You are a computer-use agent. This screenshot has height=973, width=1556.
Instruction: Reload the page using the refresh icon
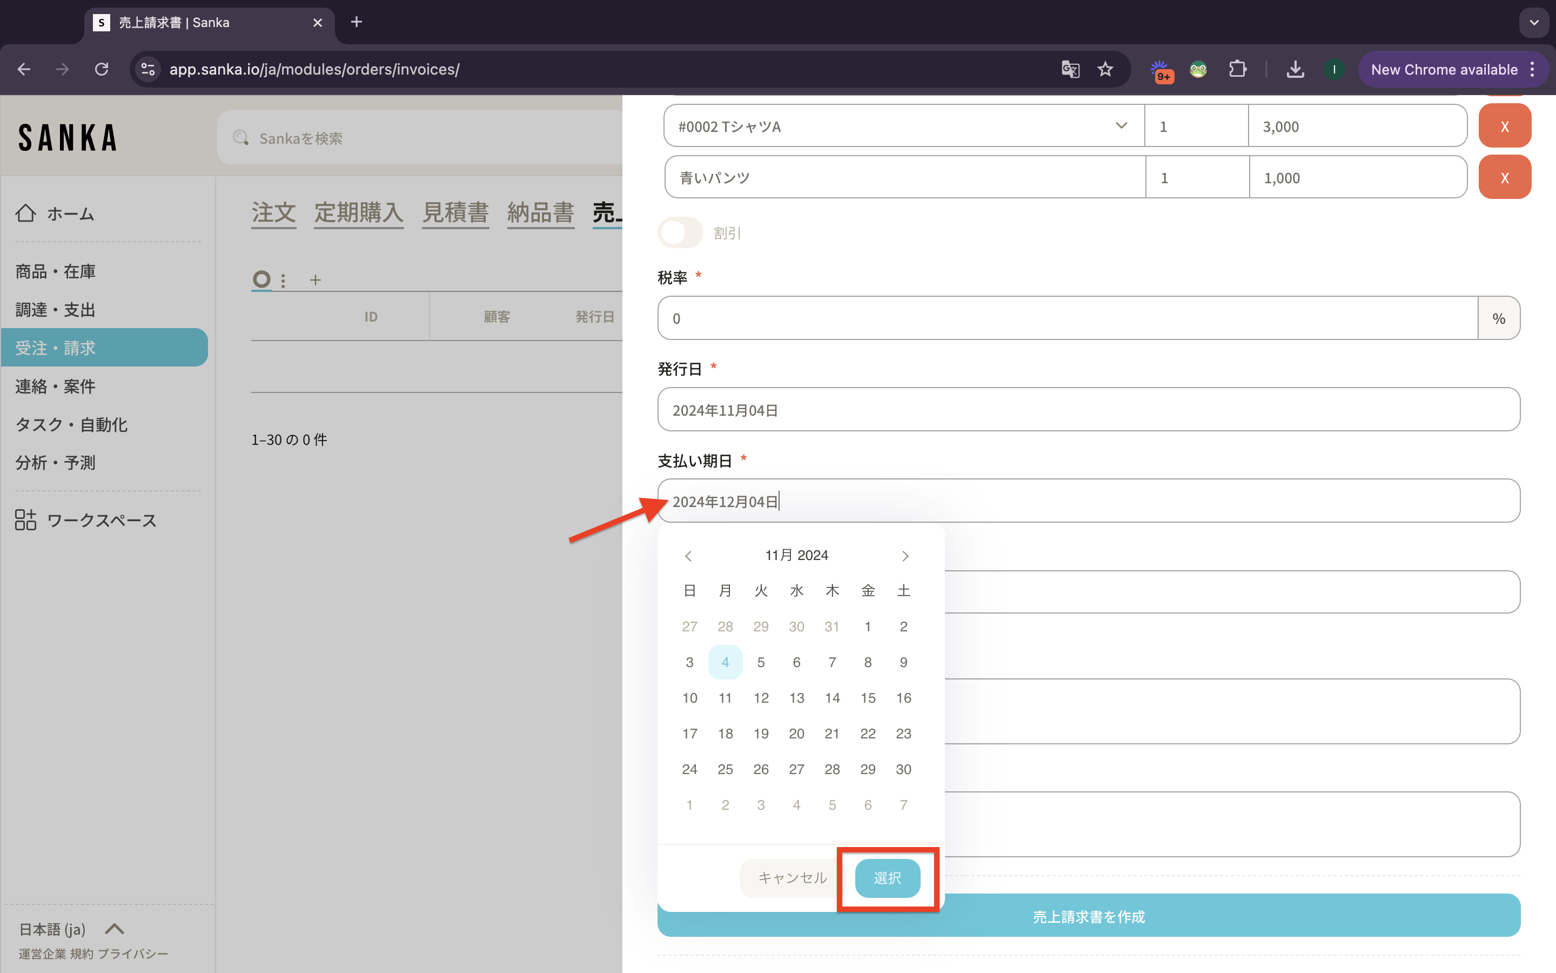[x=102, y=70]
